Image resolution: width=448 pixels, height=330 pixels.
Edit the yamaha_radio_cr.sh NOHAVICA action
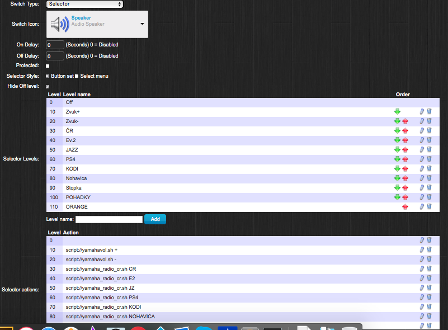tap(422, 316)
